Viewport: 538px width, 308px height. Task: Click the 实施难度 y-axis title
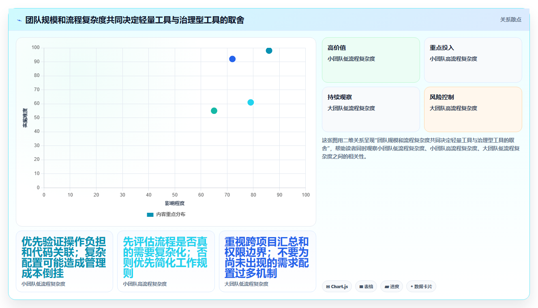(x=25, y=118)
